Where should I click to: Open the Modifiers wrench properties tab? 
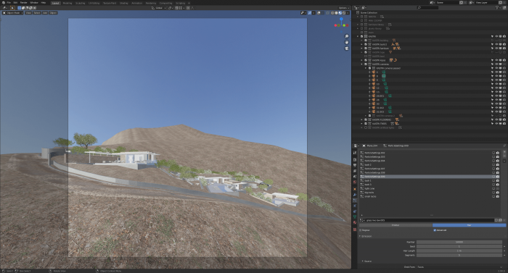tap(355, 195)
